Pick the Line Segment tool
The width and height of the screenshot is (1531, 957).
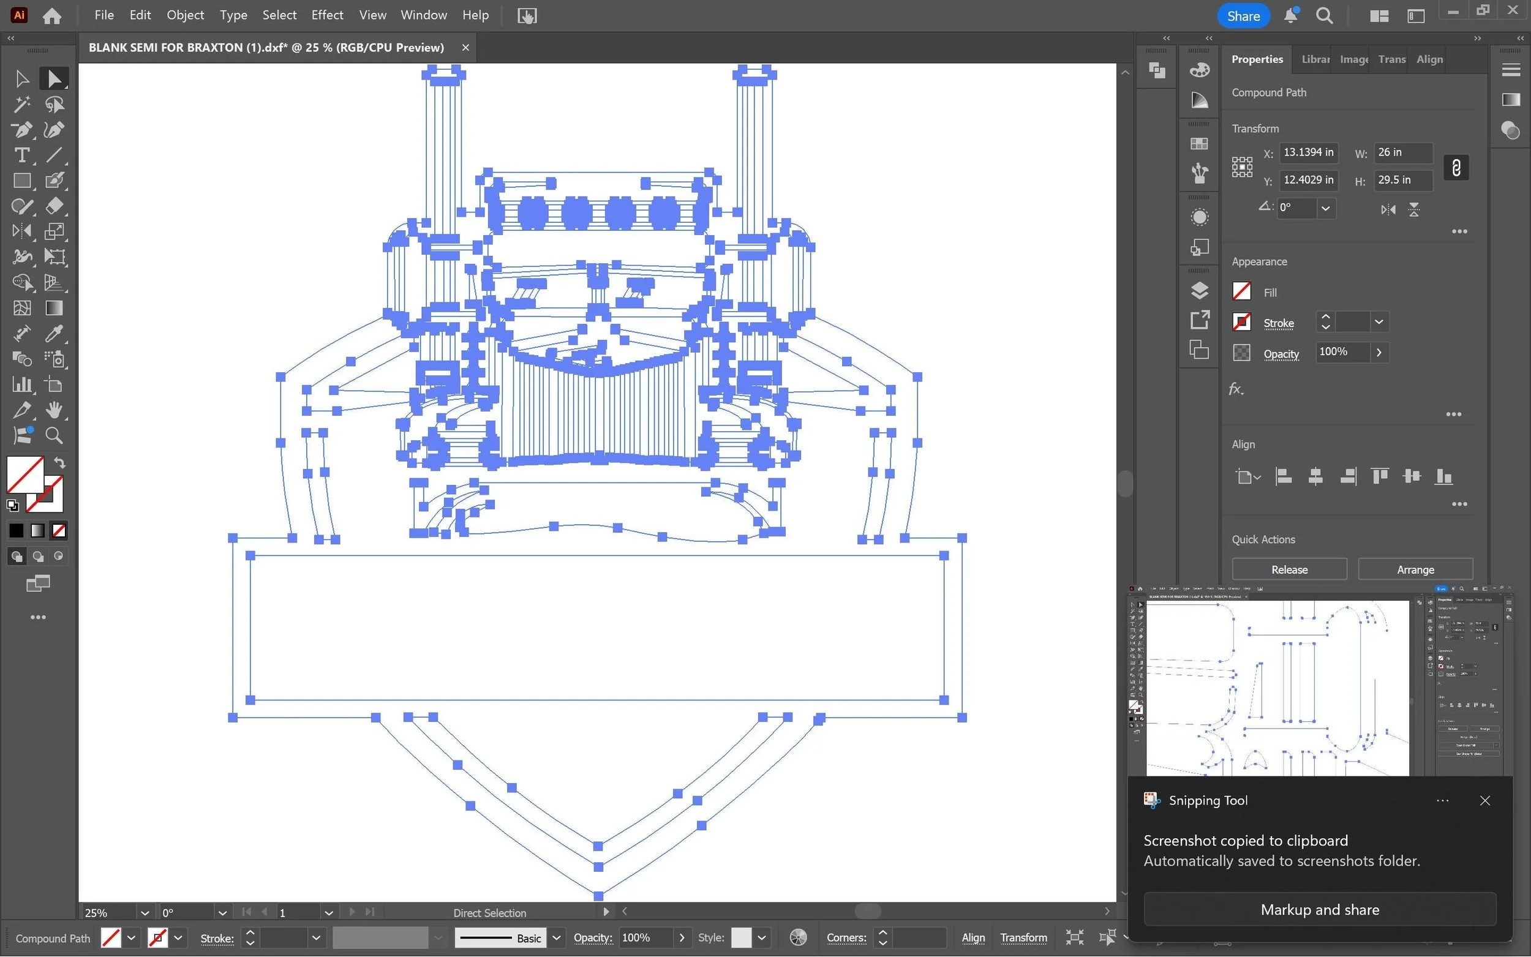[x=54, y=155]
